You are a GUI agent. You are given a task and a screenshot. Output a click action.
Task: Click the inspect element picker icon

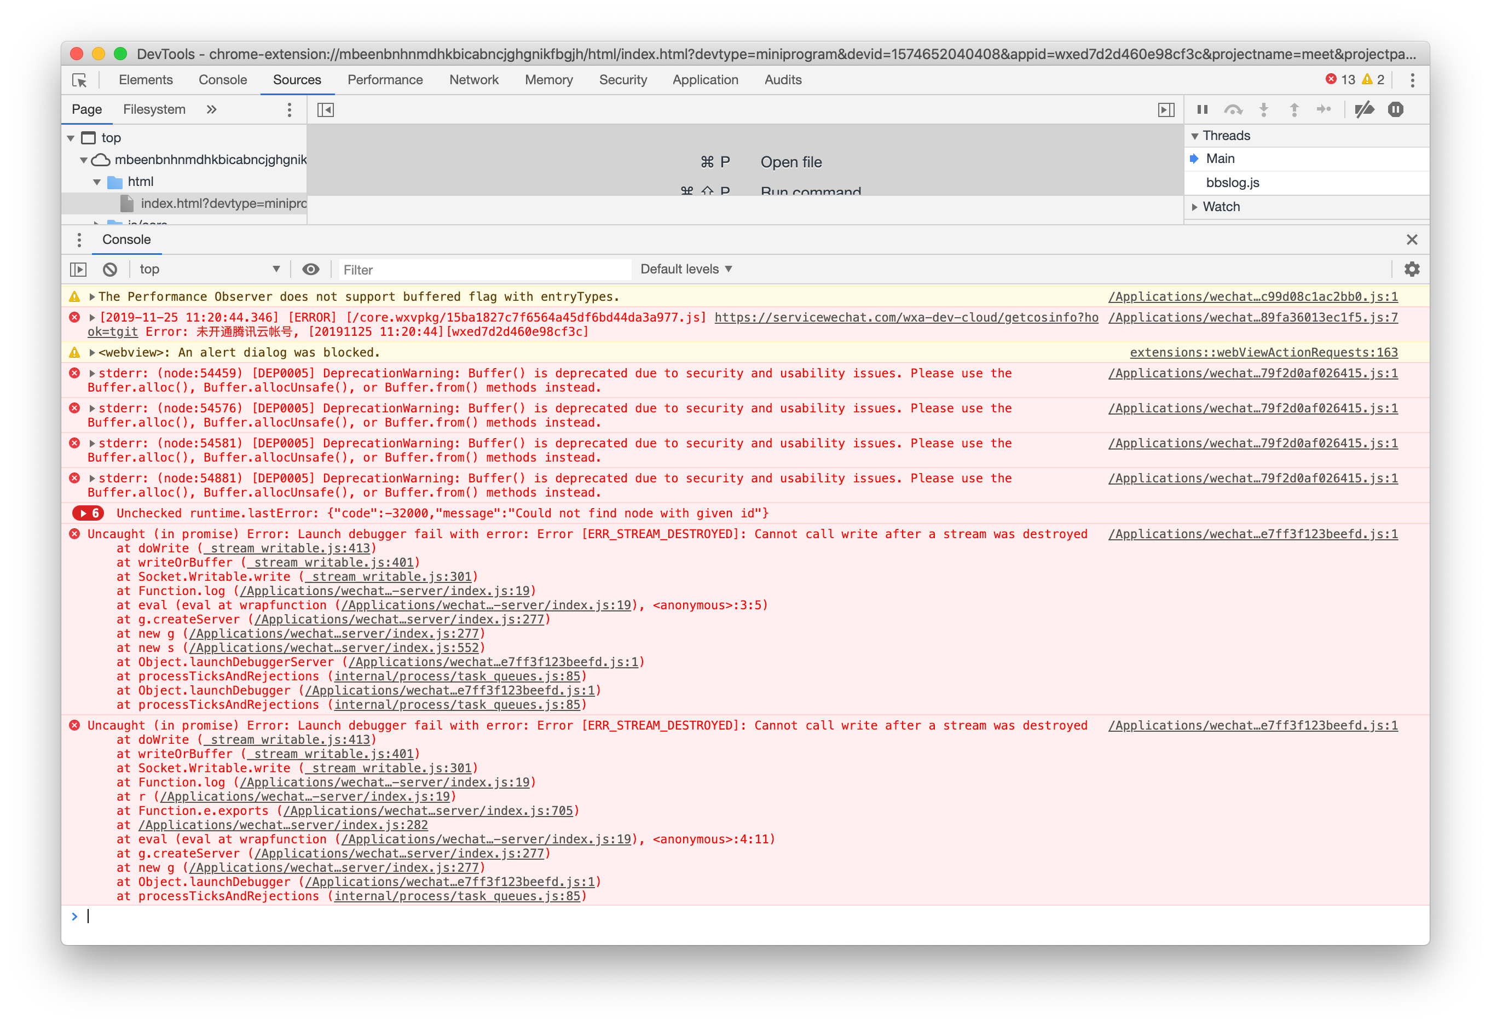pos(80,80)
